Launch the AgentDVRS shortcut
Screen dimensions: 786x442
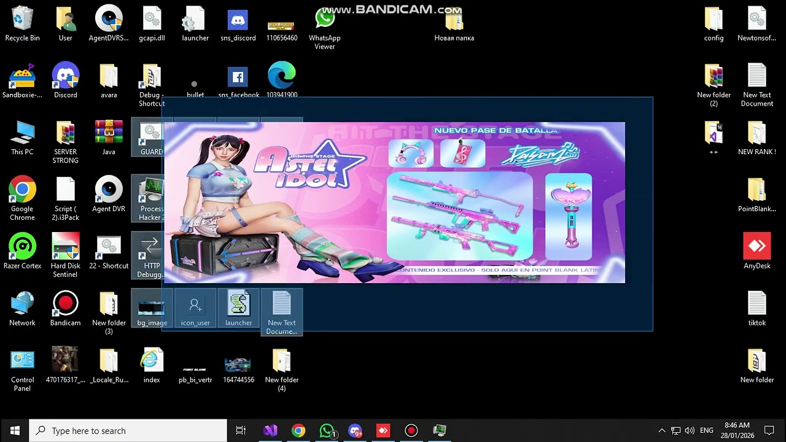109,25
